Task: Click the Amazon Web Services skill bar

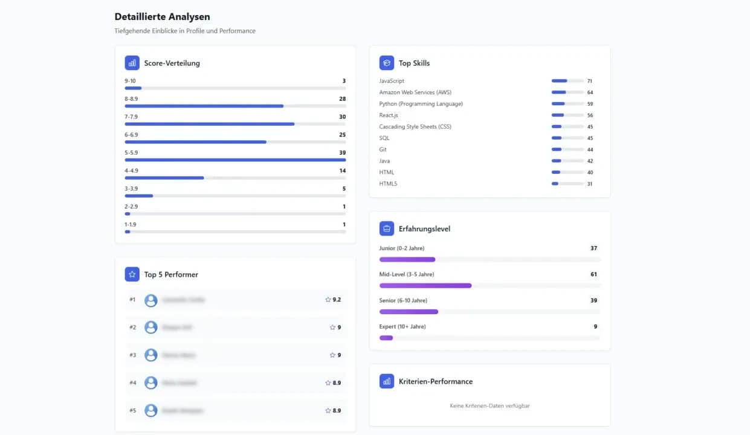Action: pos(567,92)
